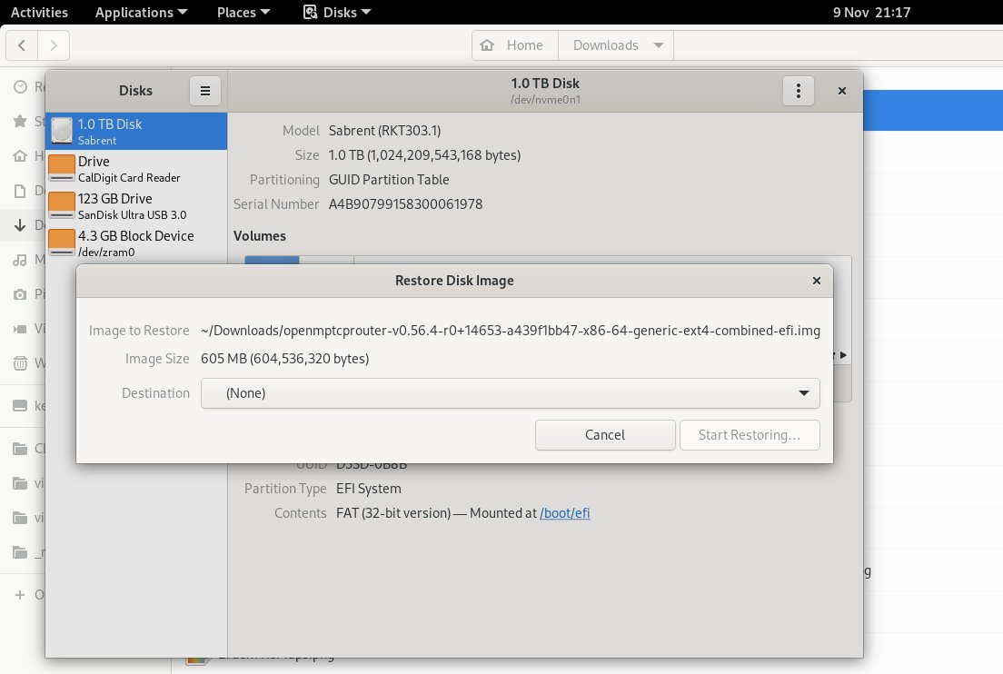The width and height of the screenshot is (1003, 674).
Task: Go back in the Files window
Action: [22, 45]
